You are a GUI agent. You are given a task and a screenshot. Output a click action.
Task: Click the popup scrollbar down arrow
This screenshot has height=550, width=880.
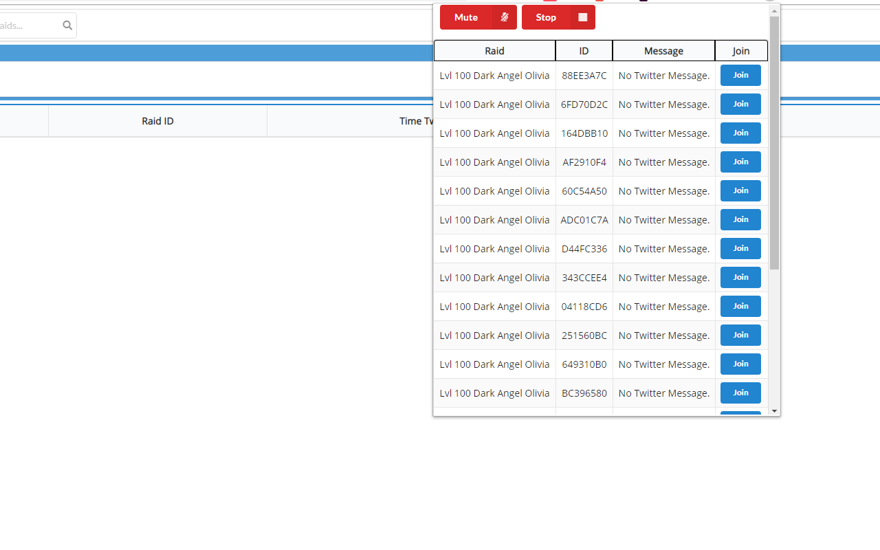coord(774,410)
